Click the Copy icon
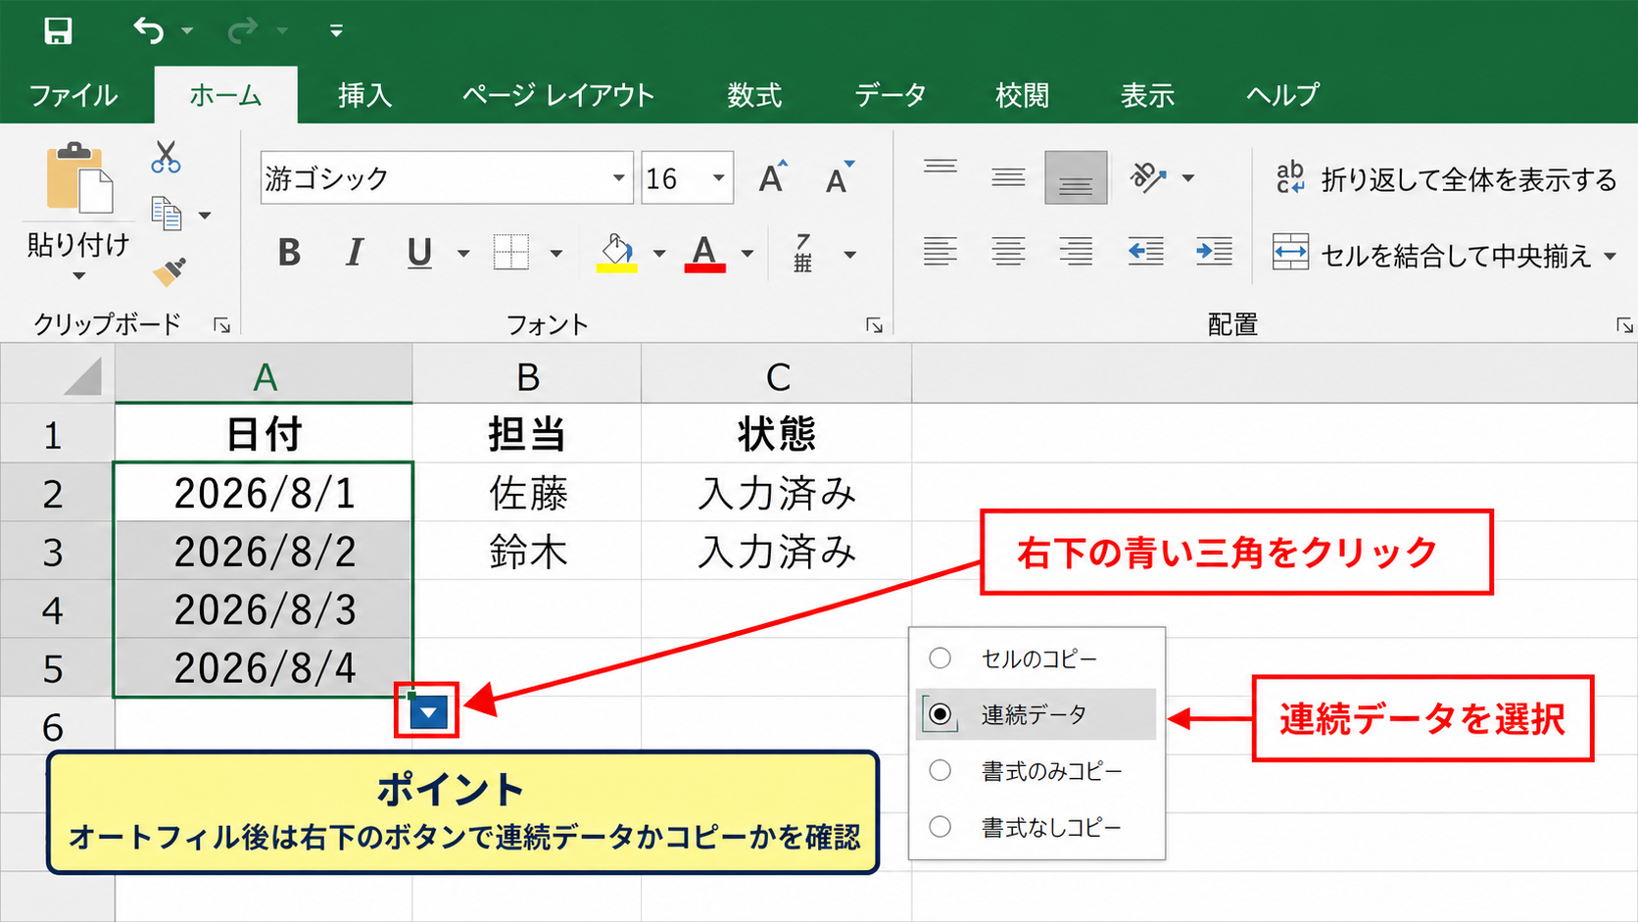 [167, 214]
